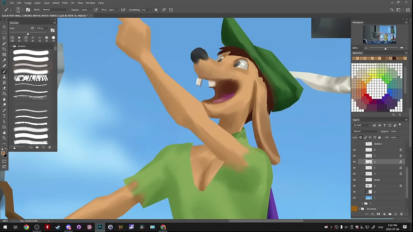Open the Window menu

[x=90, y=3]
